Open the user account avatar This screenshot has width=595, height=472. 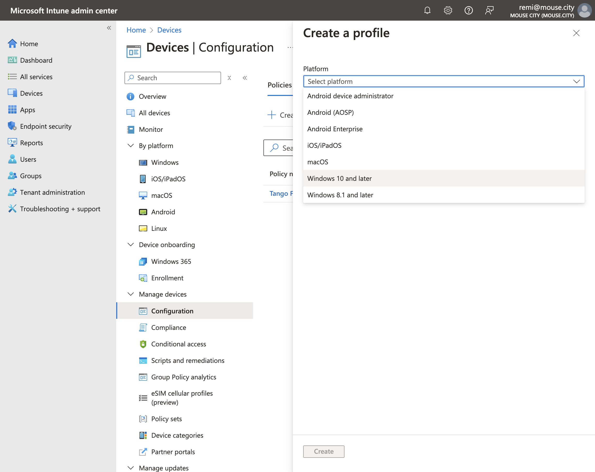pyautogui.click(x=584, y=11)
